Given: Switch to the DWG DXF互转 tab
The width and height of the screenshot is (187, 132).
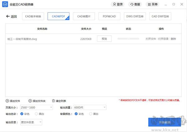Looking at the screenshot, I should coord(135,16).
